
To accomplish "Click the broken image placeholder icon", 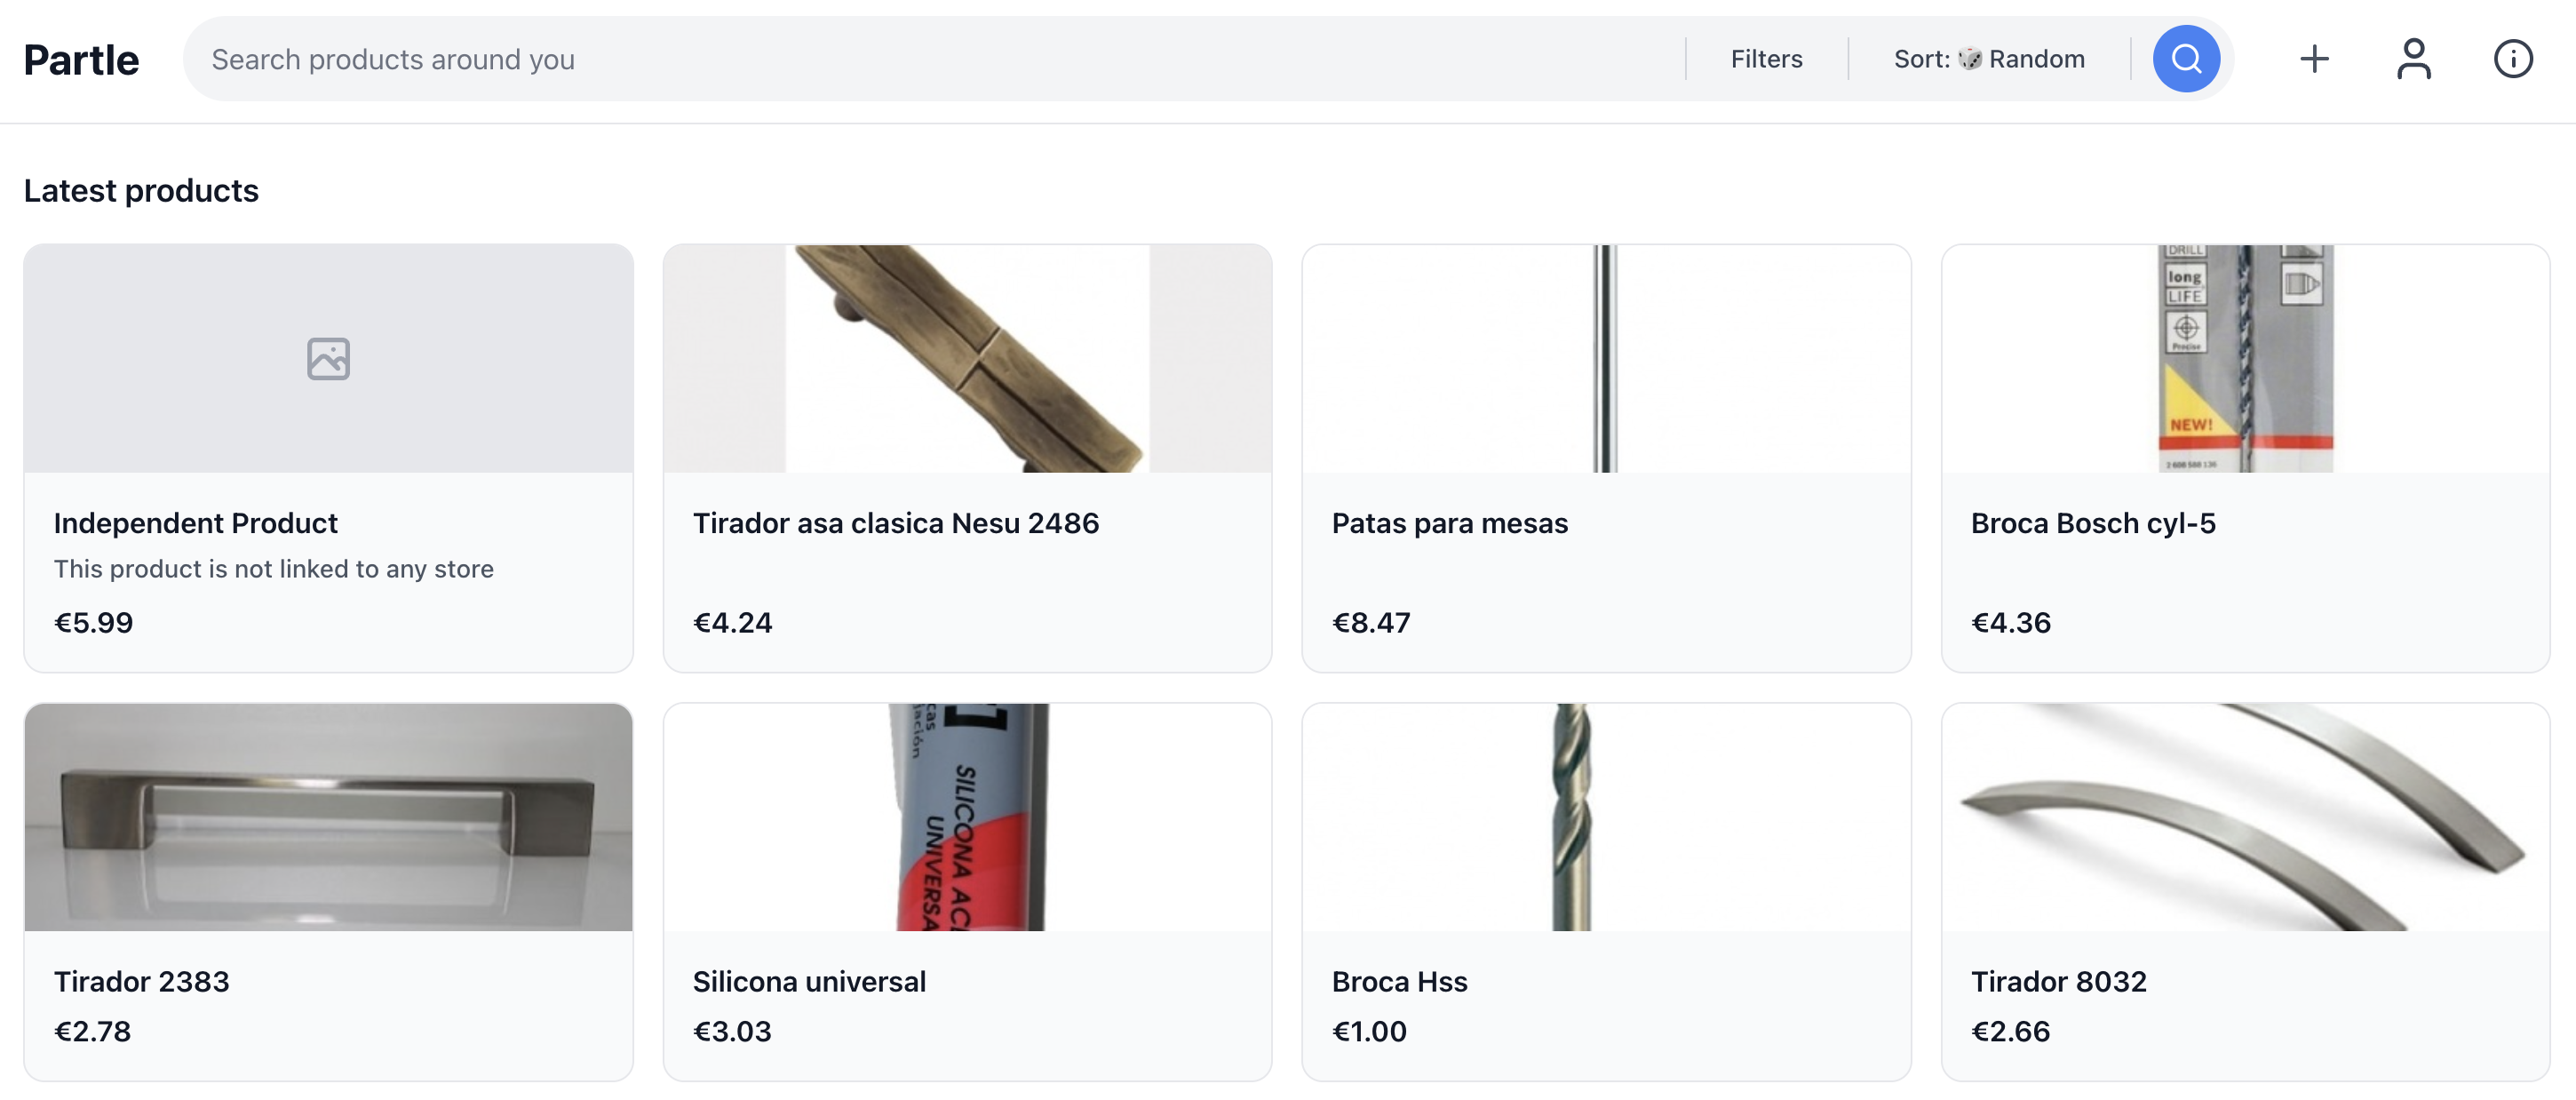I will tap(328, 358).
